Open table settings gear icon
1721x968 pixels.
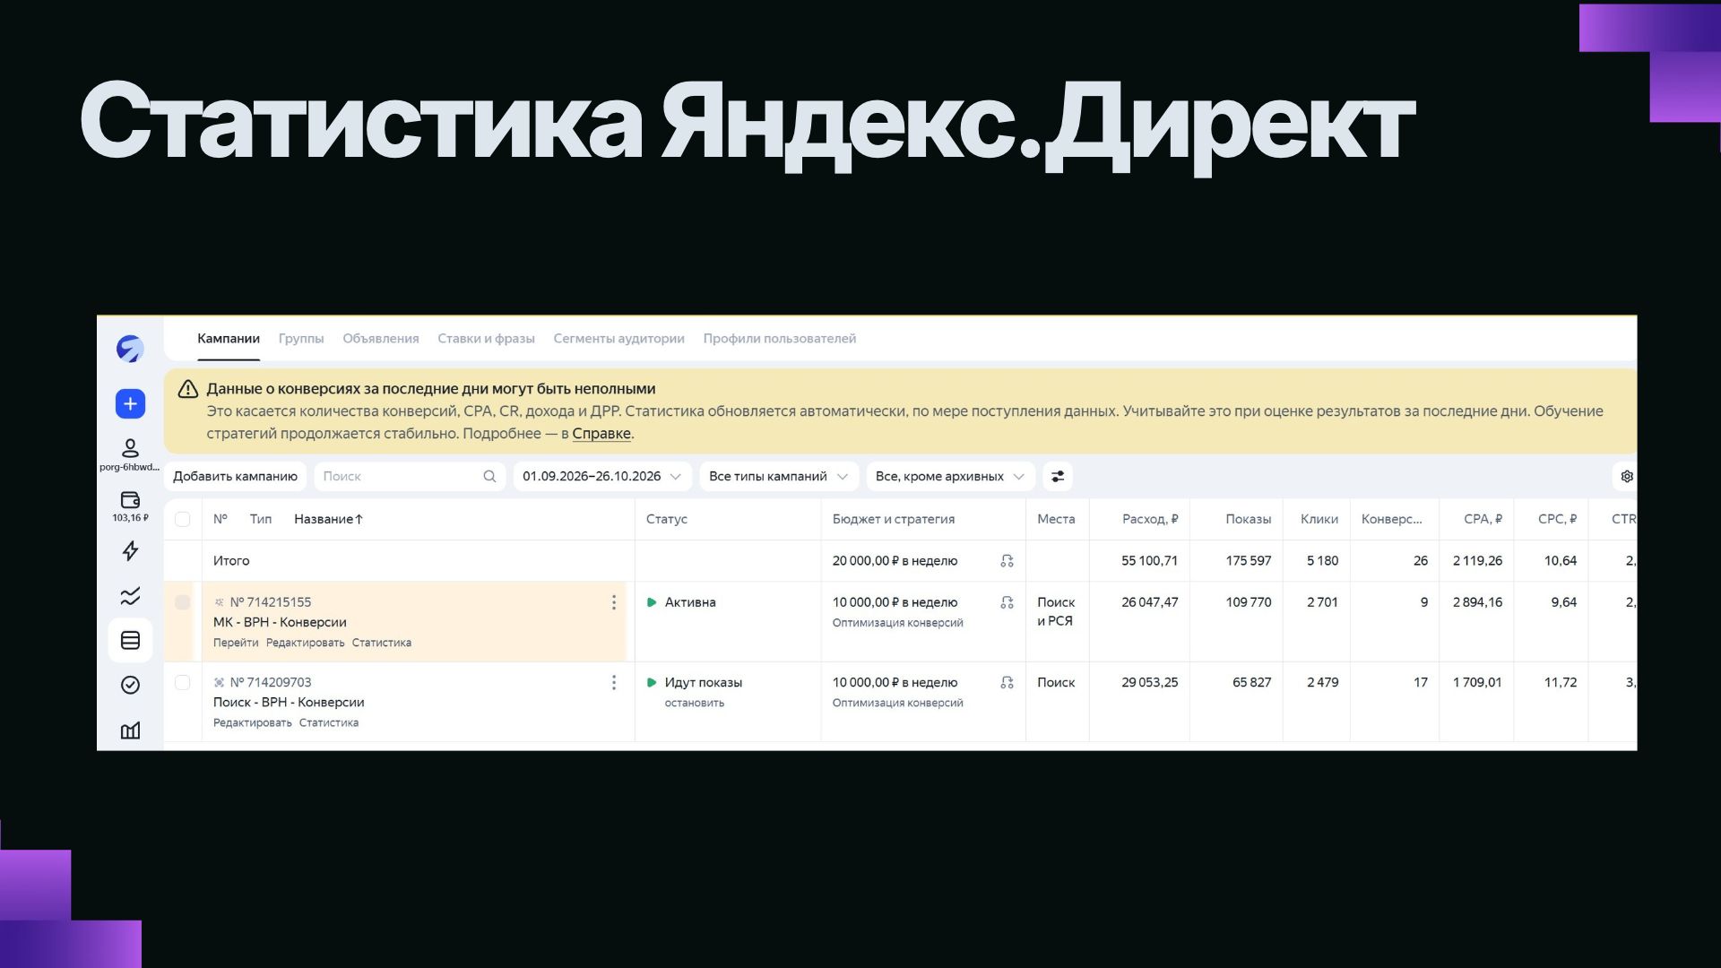(1627, 476)
